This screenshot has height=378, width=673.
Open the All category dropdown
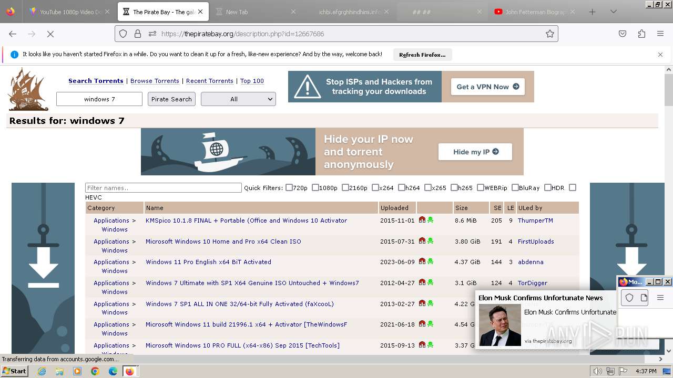click(238, 99)
